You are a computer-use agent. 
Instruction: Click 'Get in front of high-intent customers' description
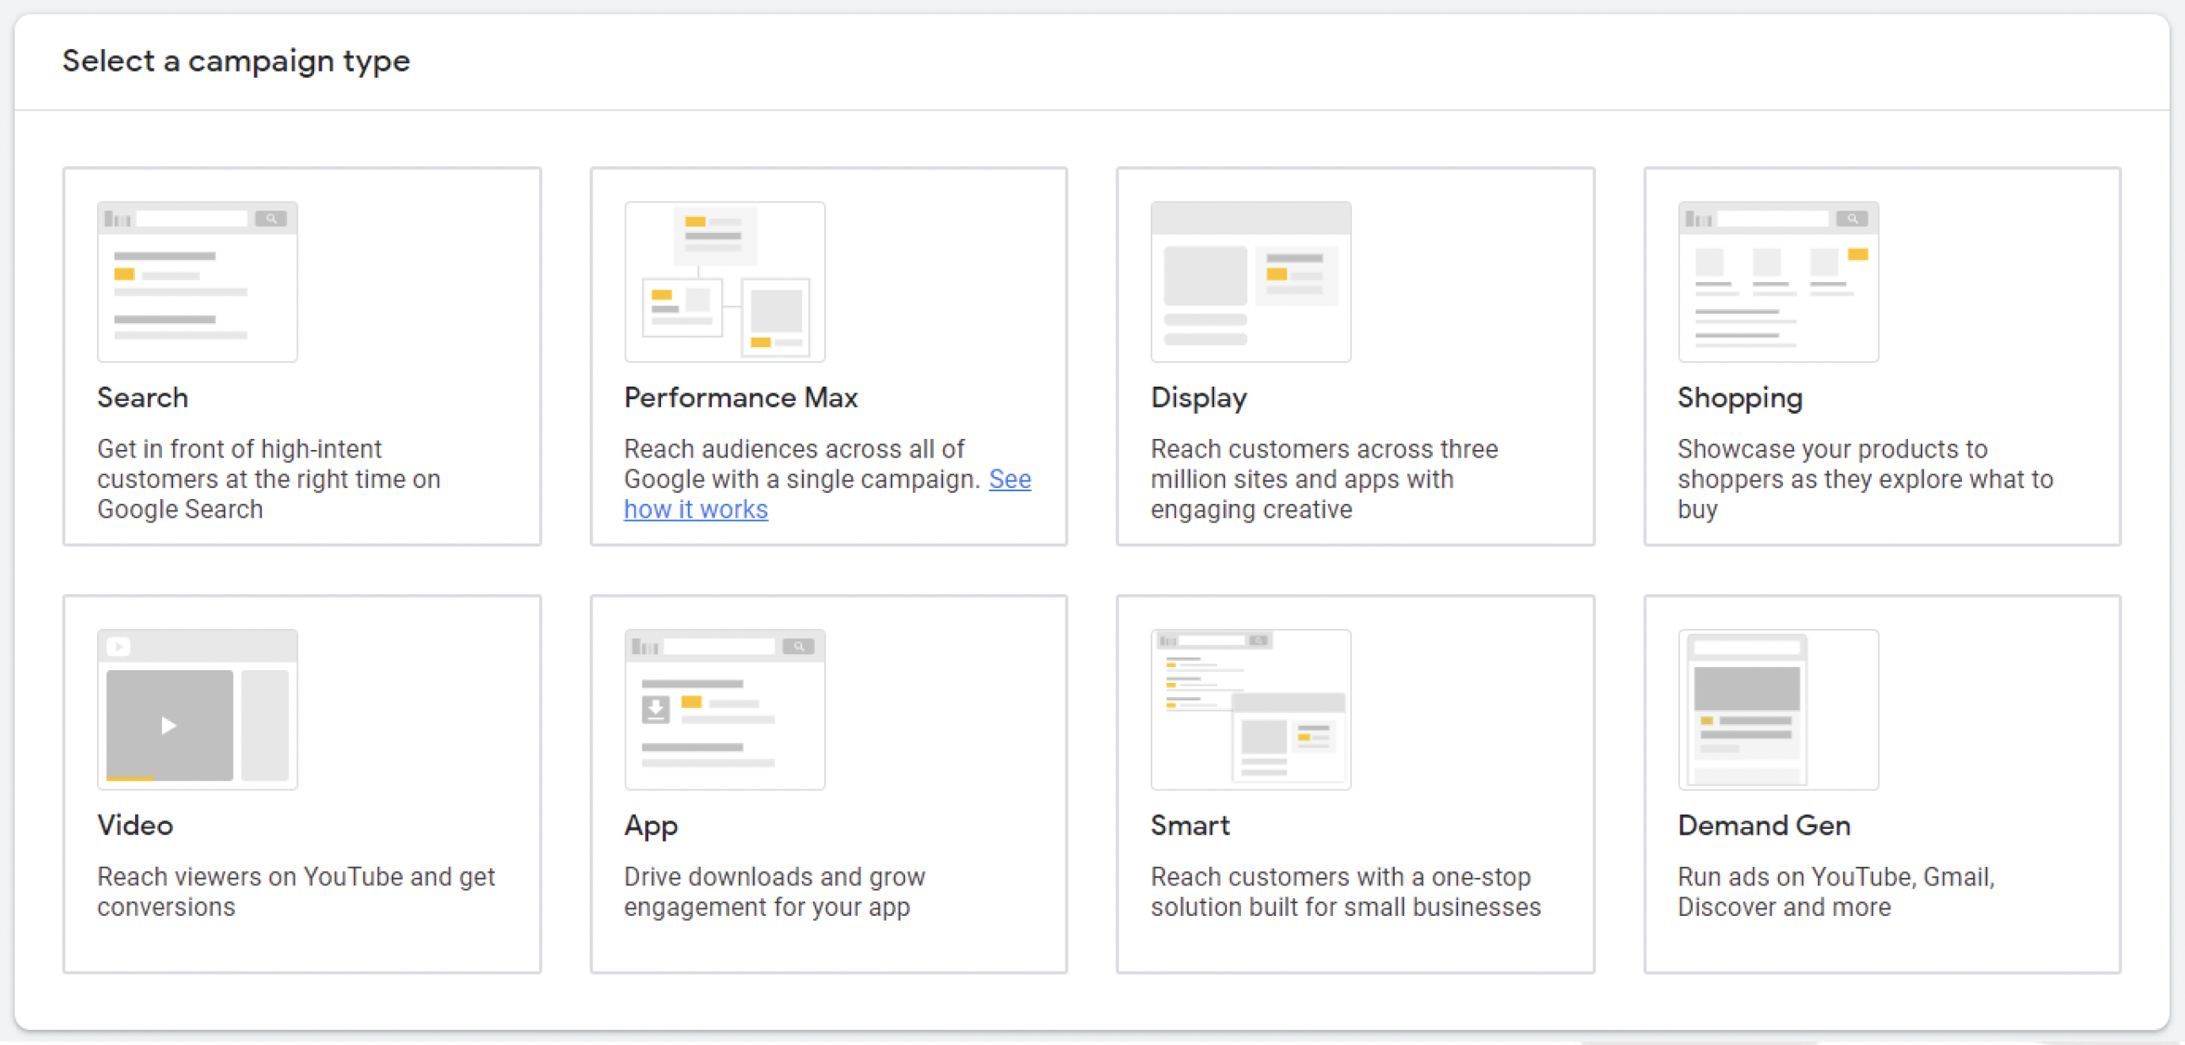[x=268, y=479]
